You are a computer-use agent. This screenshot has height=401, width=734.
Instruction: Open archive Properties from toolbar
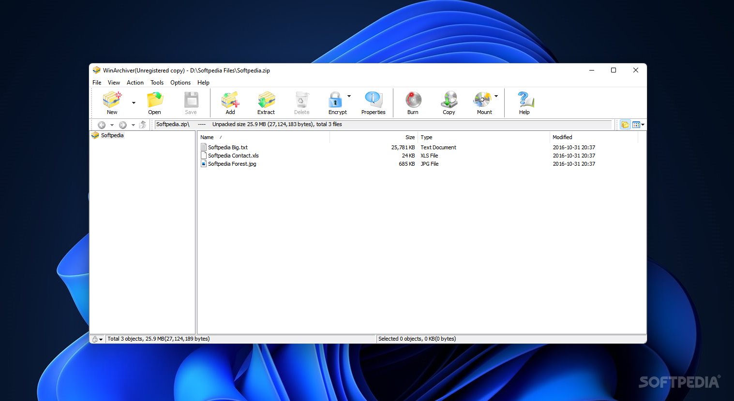[x=373, y=103]
